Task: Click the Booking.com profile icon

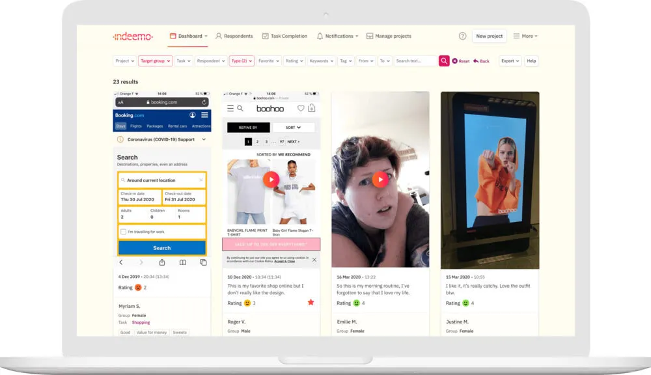Action: click(x=192, y=115)
